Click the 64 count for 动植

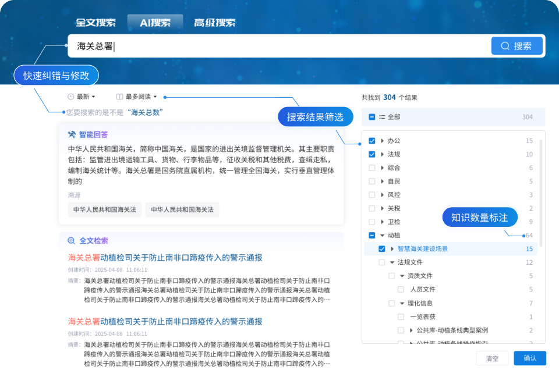click(529, 236)
